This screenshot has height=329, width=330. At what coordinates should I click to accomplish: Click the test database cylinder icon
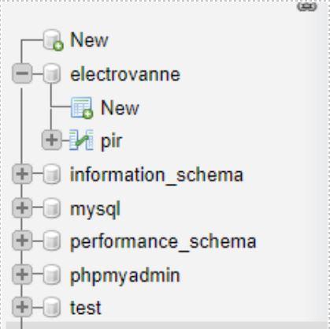[x=52, y=307]
